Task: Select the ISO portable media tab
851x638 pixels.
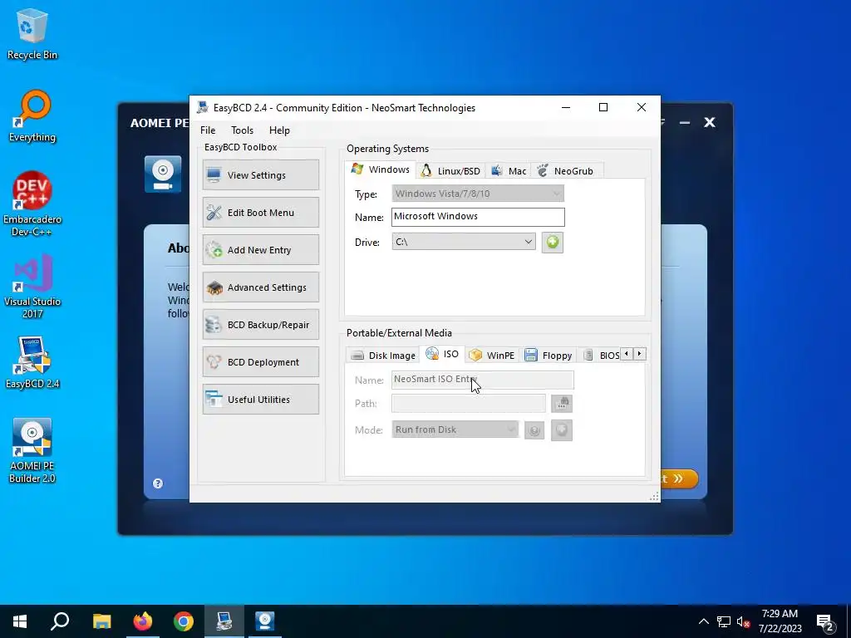Action: click(442, 354)
